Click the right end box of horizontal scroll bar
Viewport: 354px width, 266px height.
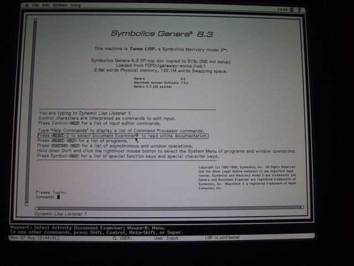[302, 207]
